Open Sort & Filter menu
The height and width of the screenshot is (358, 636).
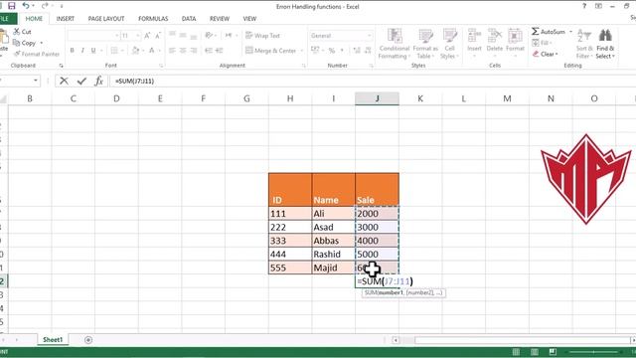[584, 44]
